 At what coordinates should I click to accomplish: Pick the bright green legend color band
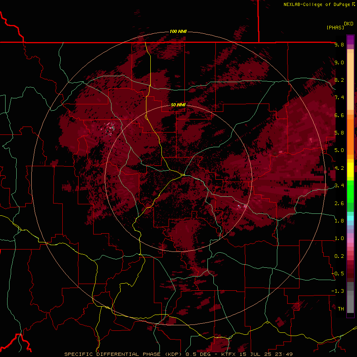[x=350, y=192]
